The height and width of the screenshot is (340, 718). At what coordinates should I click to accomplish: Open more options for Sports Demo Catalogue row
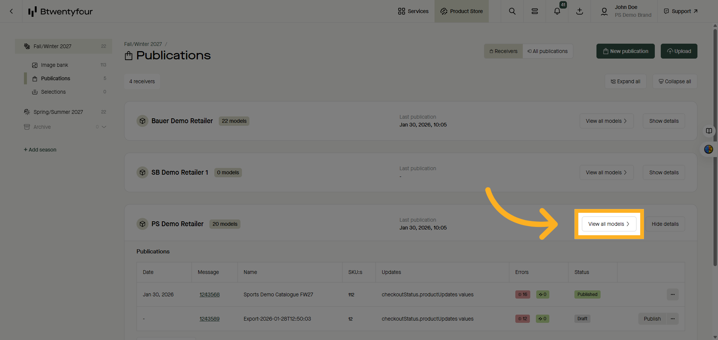coord(672,294)
